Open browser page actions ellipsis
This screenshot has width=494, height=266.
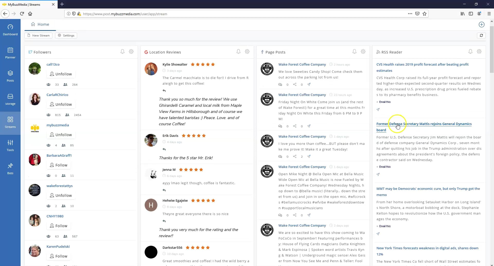[410, 14]
